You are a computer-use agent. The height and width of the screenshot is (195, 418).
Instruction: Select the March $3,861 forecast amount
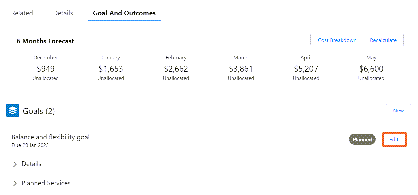pos(241,69)
